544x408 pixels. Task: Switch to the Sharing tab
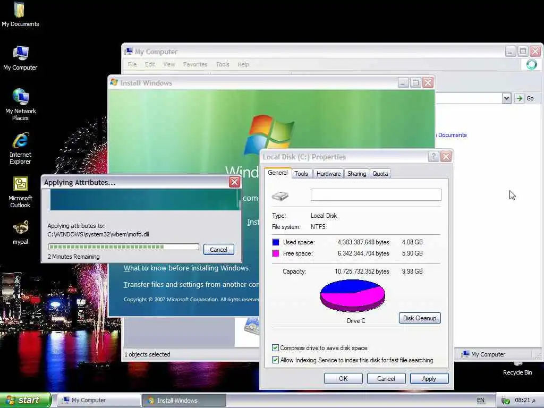click(356, 174)
